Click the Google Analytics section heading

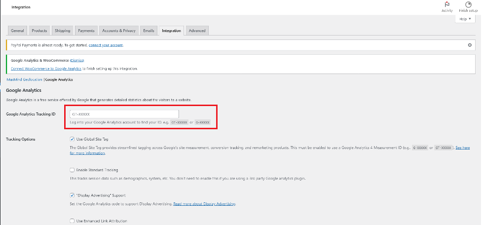24,90
